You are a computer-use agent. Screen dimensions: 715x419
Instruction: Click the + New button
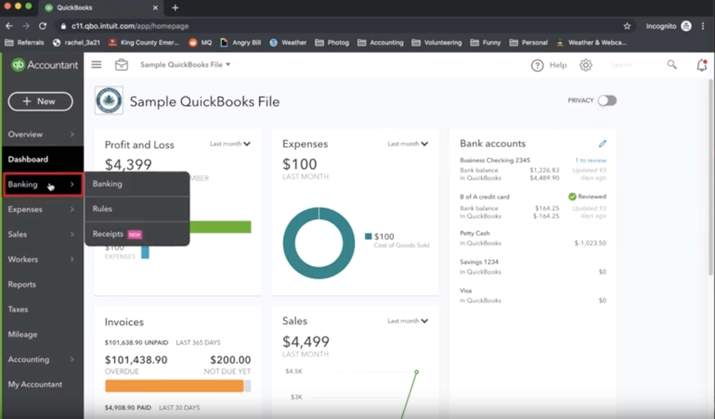[40, 101]
